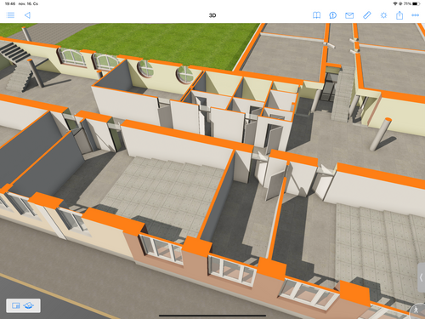Switch to 2D floor plan view
Image resolution: width=425 pixels, height=319 pixels.
(16, 305)
